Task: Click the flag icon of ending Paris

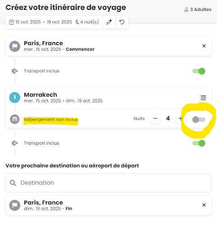Action: pos(15,205)
